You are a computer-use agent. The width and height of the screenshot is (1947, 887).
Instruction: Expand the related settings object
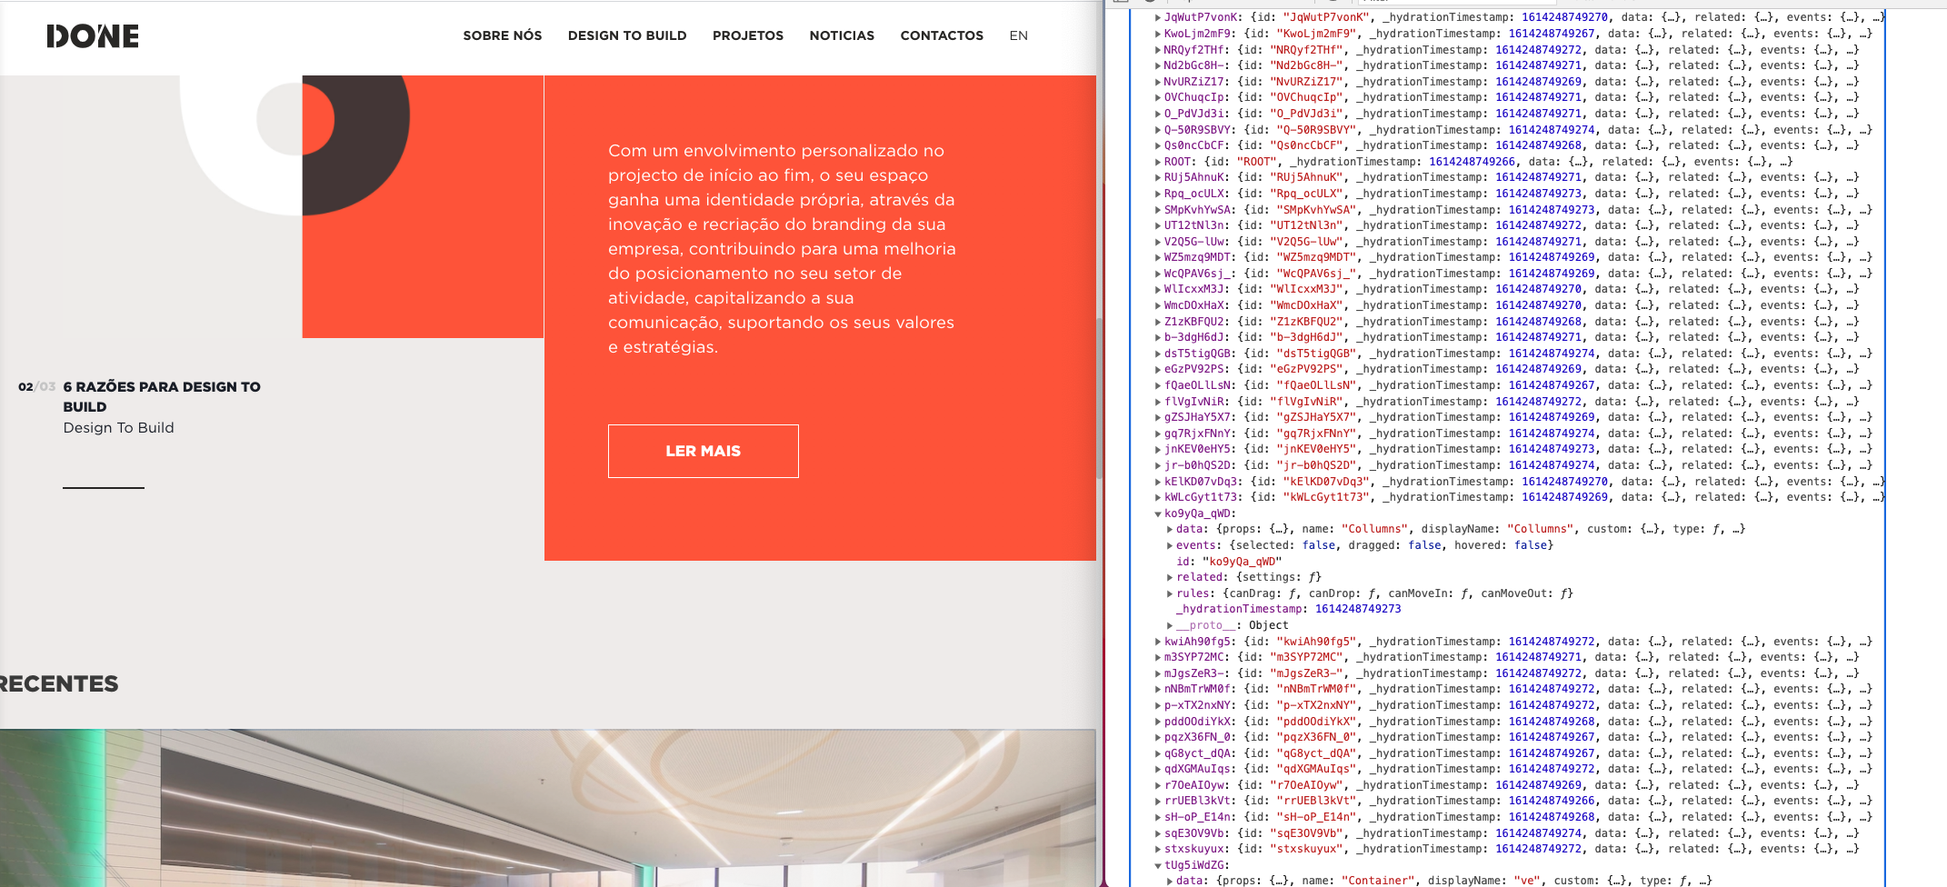(1172, 576)
